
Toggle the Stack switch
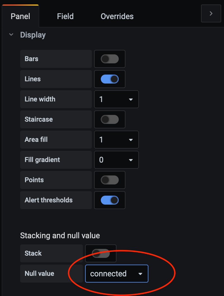click(x=101, y=253)
